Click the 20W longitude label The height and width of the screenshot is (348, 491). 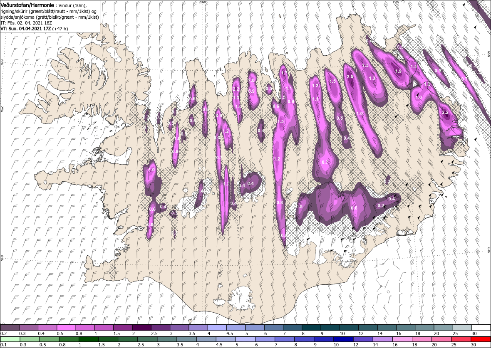pos(202,2)
